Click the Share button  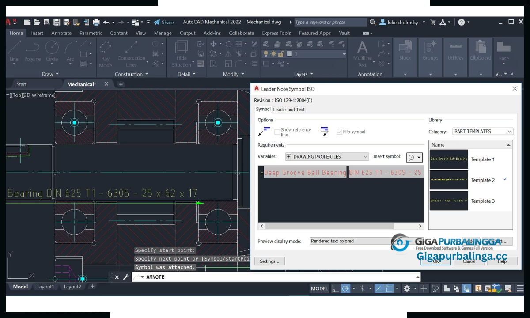(164, 22)
